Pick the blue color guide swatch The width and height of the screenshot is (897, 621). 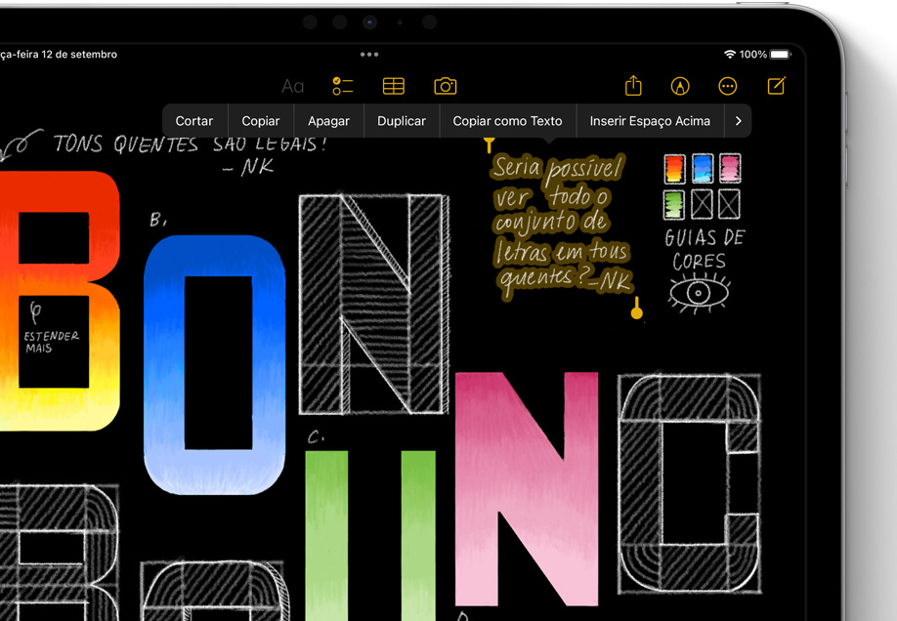[702, 168]
